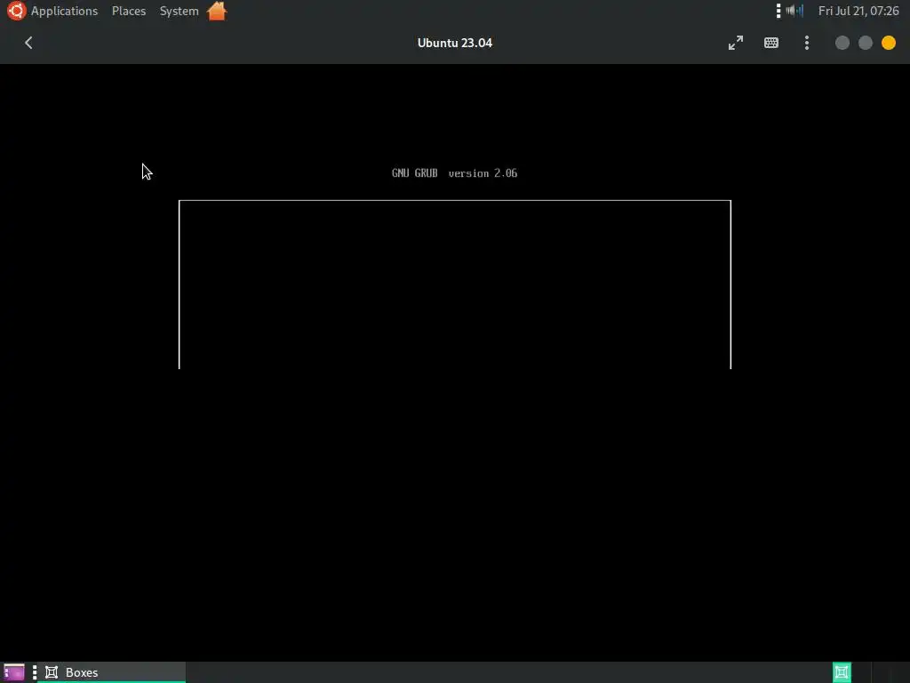The image size is (910, 683).
Task: Open the keyboard shortcuts sender icon
Action: click(770, 43)
